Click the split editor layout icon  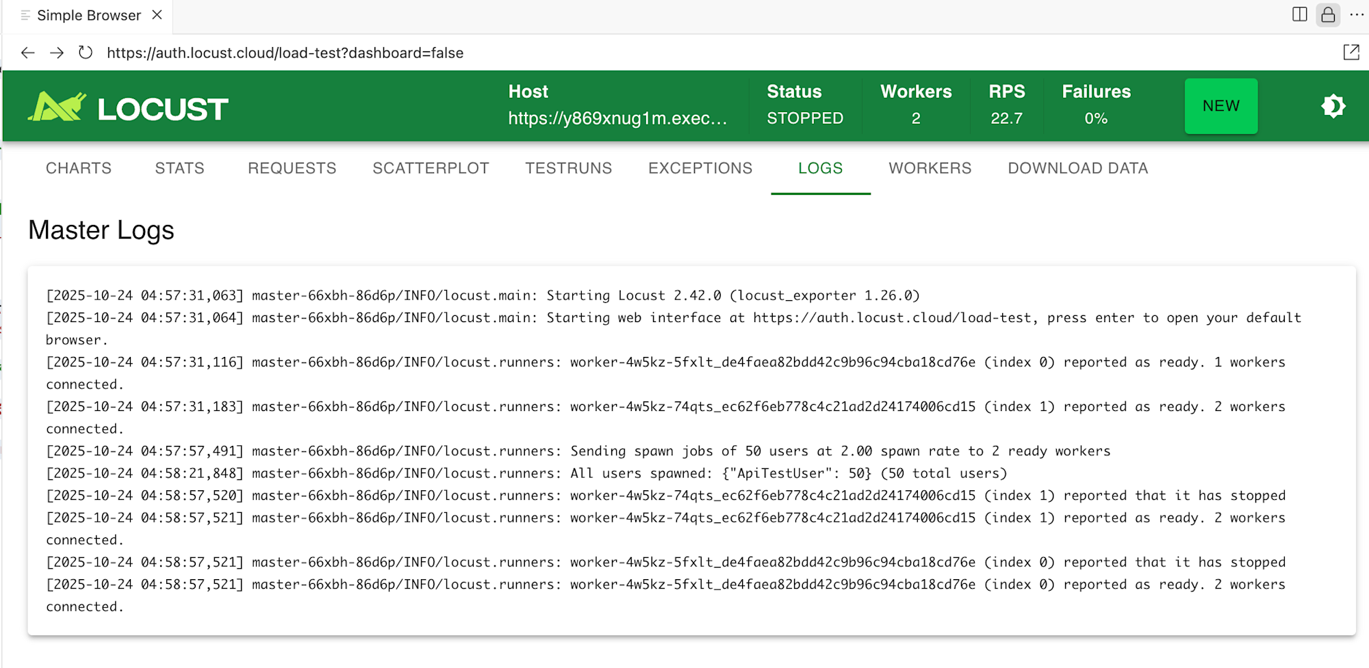pos(1299,14)
